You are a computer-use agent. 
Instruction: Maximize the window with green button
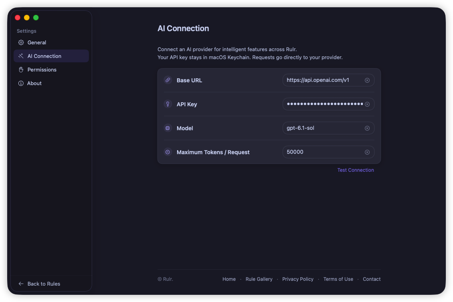36,18
